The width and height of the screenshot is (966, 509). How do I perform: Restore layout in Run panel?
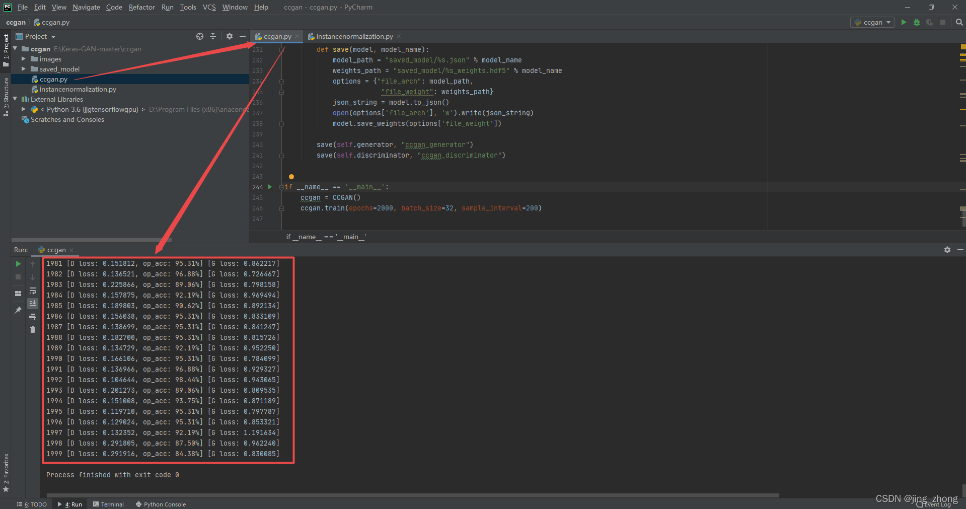point(18,293)
